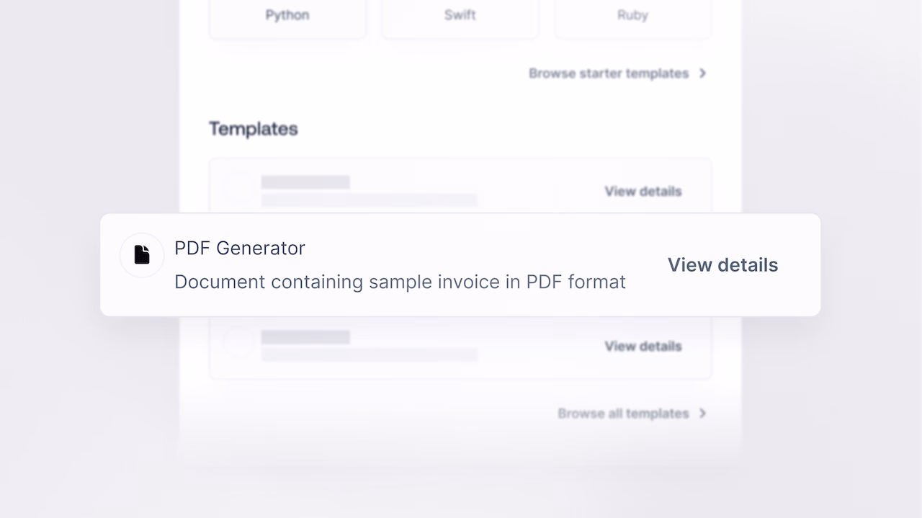This screenshot has height=518, width=922.
Task: Click View details on the template above PDF Generator
Action: point(643,191)
